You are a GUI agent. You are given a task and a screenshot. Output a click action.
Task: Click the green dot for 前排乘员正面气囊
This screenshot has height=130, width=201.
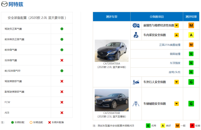(62, 39)
